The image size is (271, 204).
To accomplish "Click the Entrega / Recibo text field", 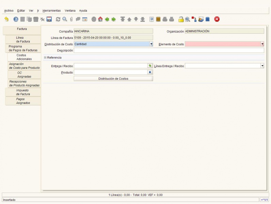I will (111, 66).
